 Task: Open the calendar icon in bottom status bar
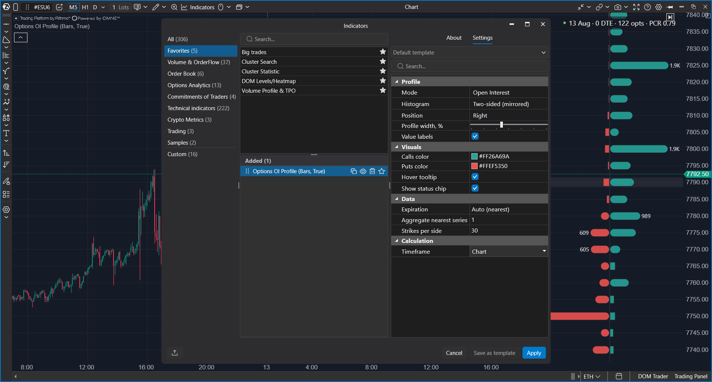tap(619, 376)
